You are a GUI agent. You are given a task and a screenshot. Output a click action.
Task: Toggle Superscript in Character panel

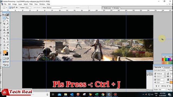(168, 86)
